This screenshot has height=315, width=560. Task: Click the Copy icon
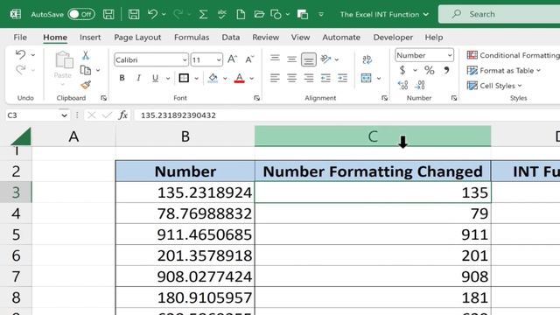point(86,70)
